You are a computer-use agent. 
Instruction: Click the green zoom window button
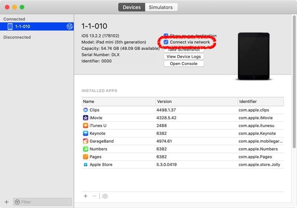click(22, 7)
